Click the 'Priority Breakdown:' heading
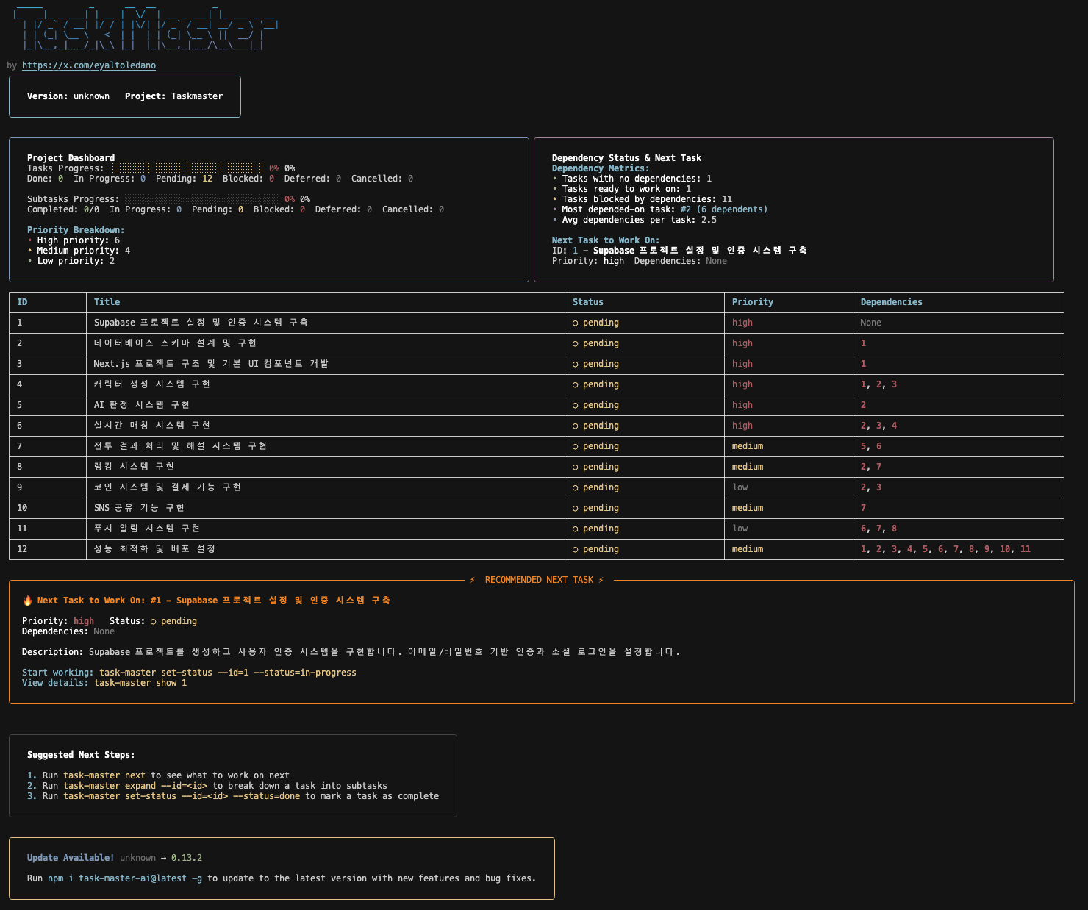Image resolution: width=1088 pixels, height=910 pixels. tap(76, 230)
